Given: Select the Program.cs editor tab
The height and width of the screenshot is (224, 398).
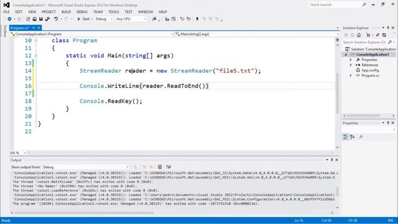Looking at the screenshot, I should coord(20,28).
